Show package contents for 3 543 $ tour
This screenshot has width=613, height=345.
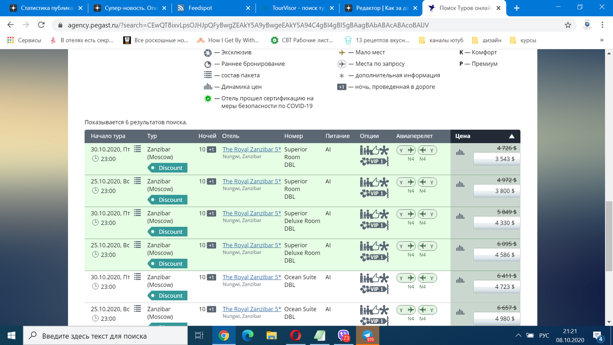tap(137, 149)
